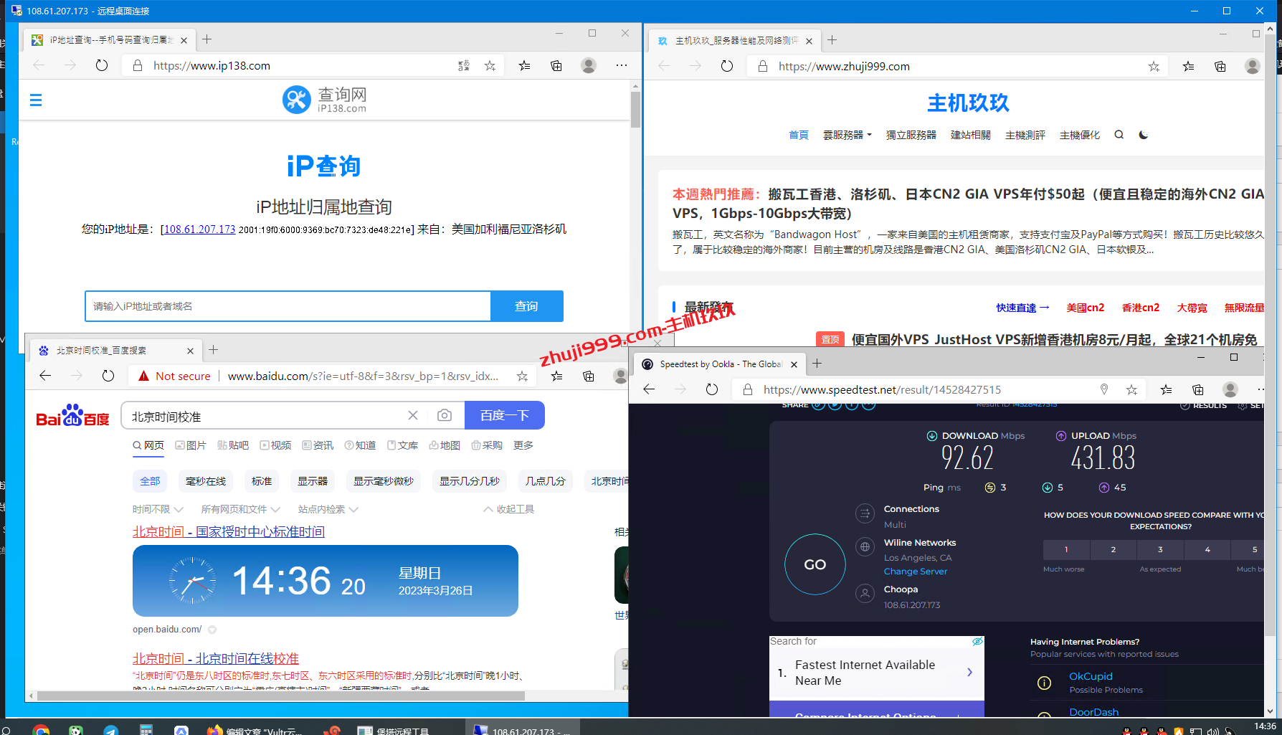Open Baidu image search camera icon
This screenshot has width=1282, height=735.
pos(445,415)
